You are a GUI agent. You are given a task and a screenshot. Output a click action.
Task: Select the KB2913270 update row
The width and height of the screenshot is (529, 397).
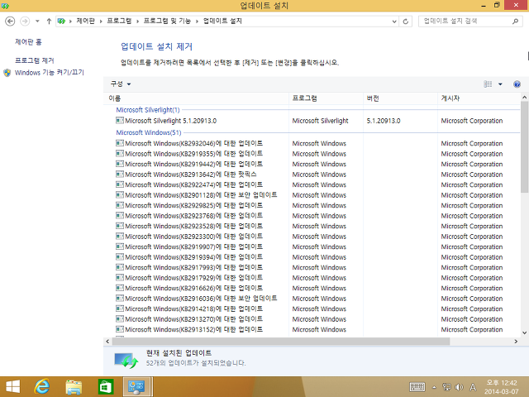[312, 319]
